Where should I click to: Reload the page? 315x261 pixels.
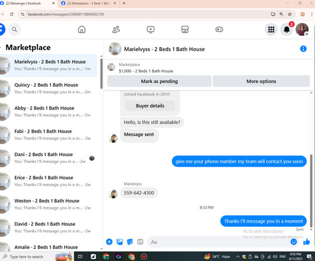[12, 14]
